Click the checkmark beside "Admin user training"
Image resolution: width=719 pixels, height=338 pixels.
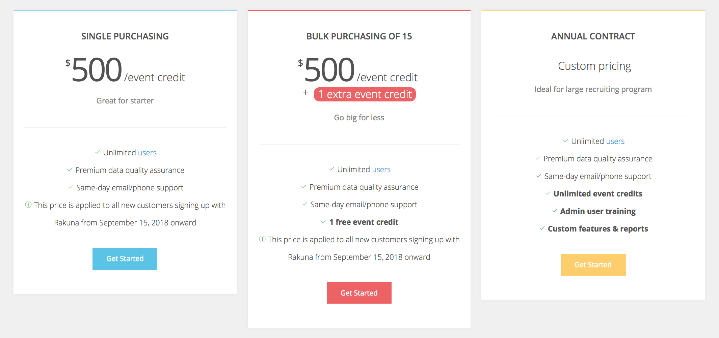(555, 211)
